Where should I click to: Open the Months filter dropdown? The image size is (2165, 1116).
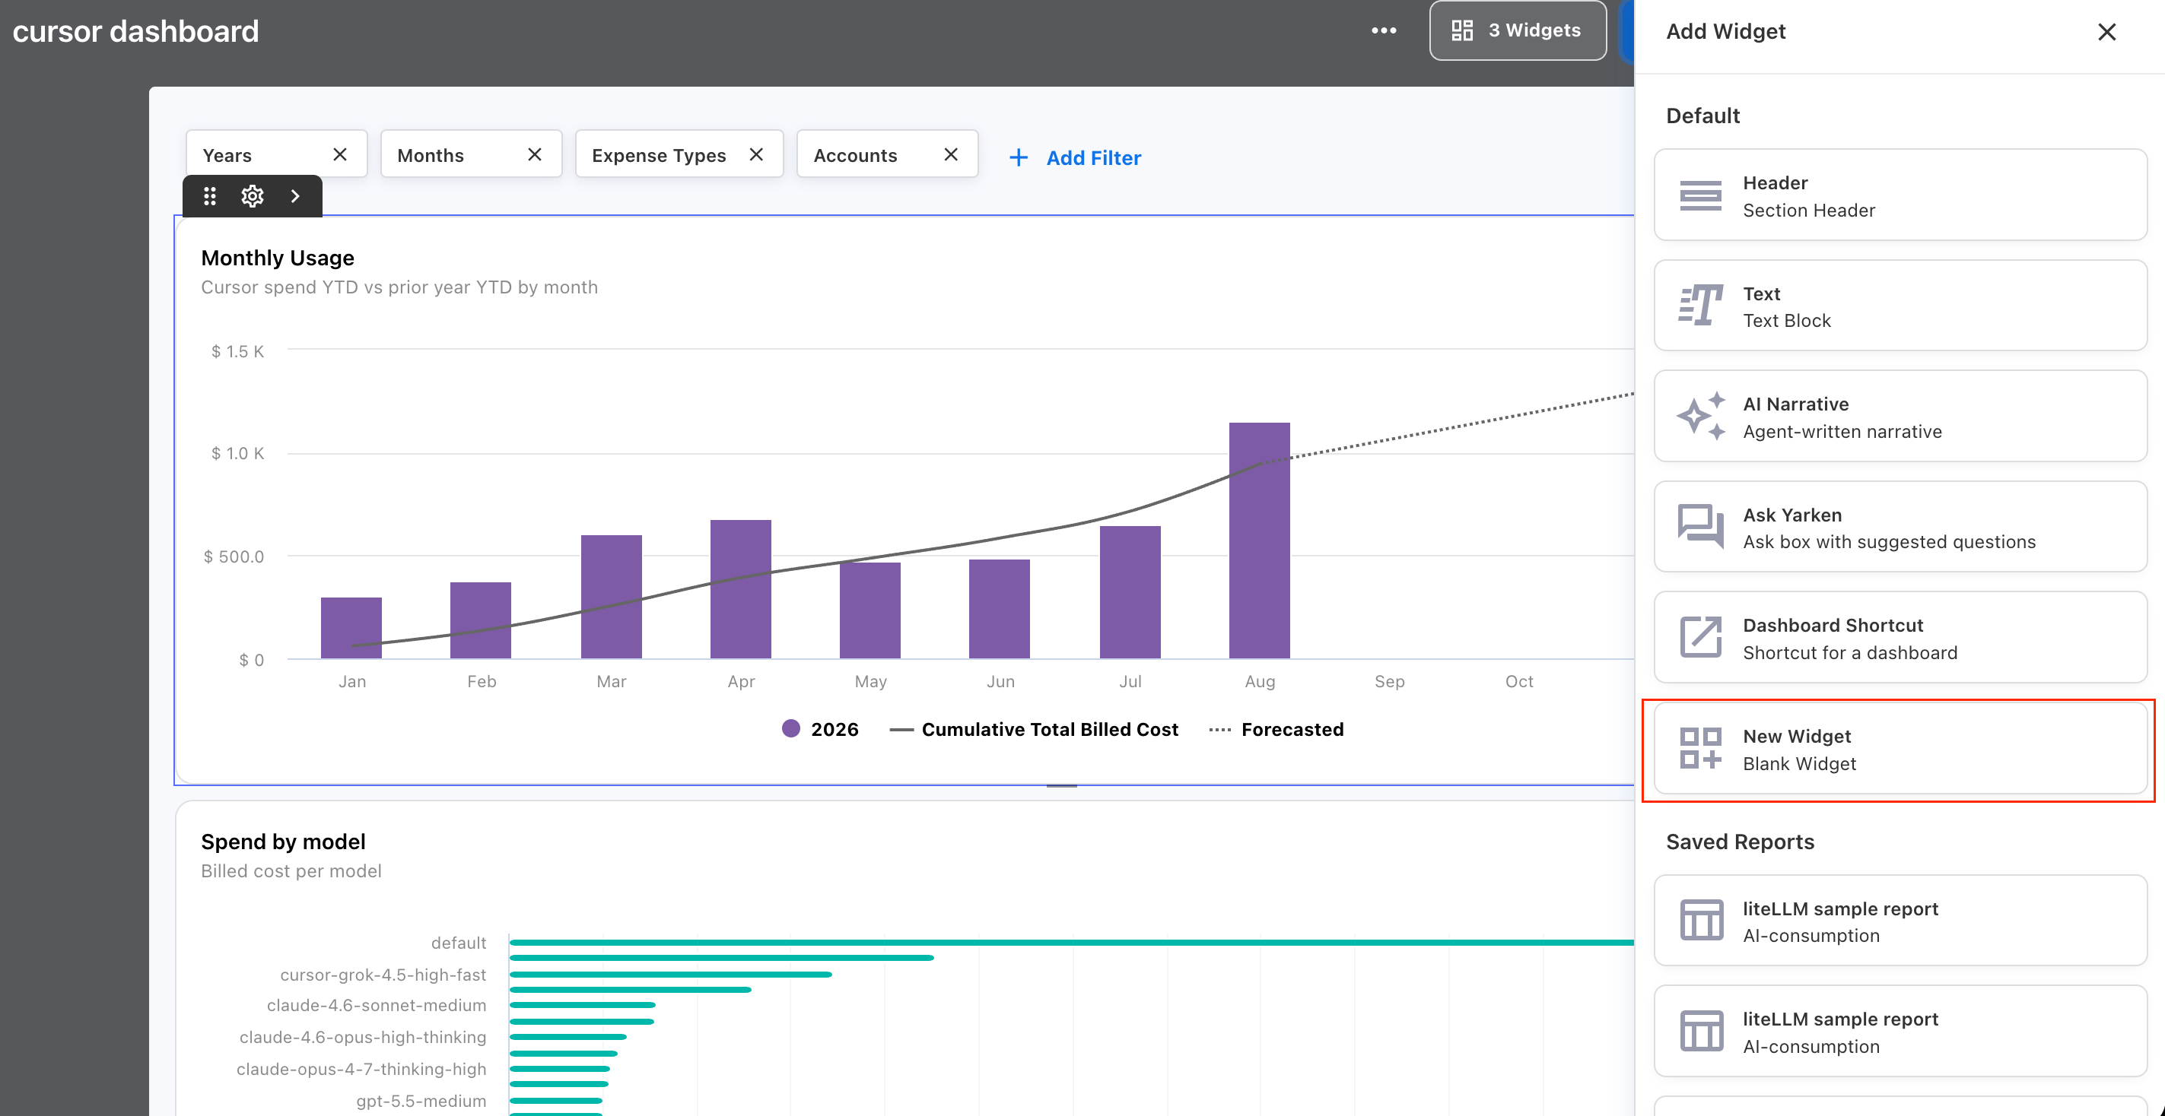coord(471,154)
